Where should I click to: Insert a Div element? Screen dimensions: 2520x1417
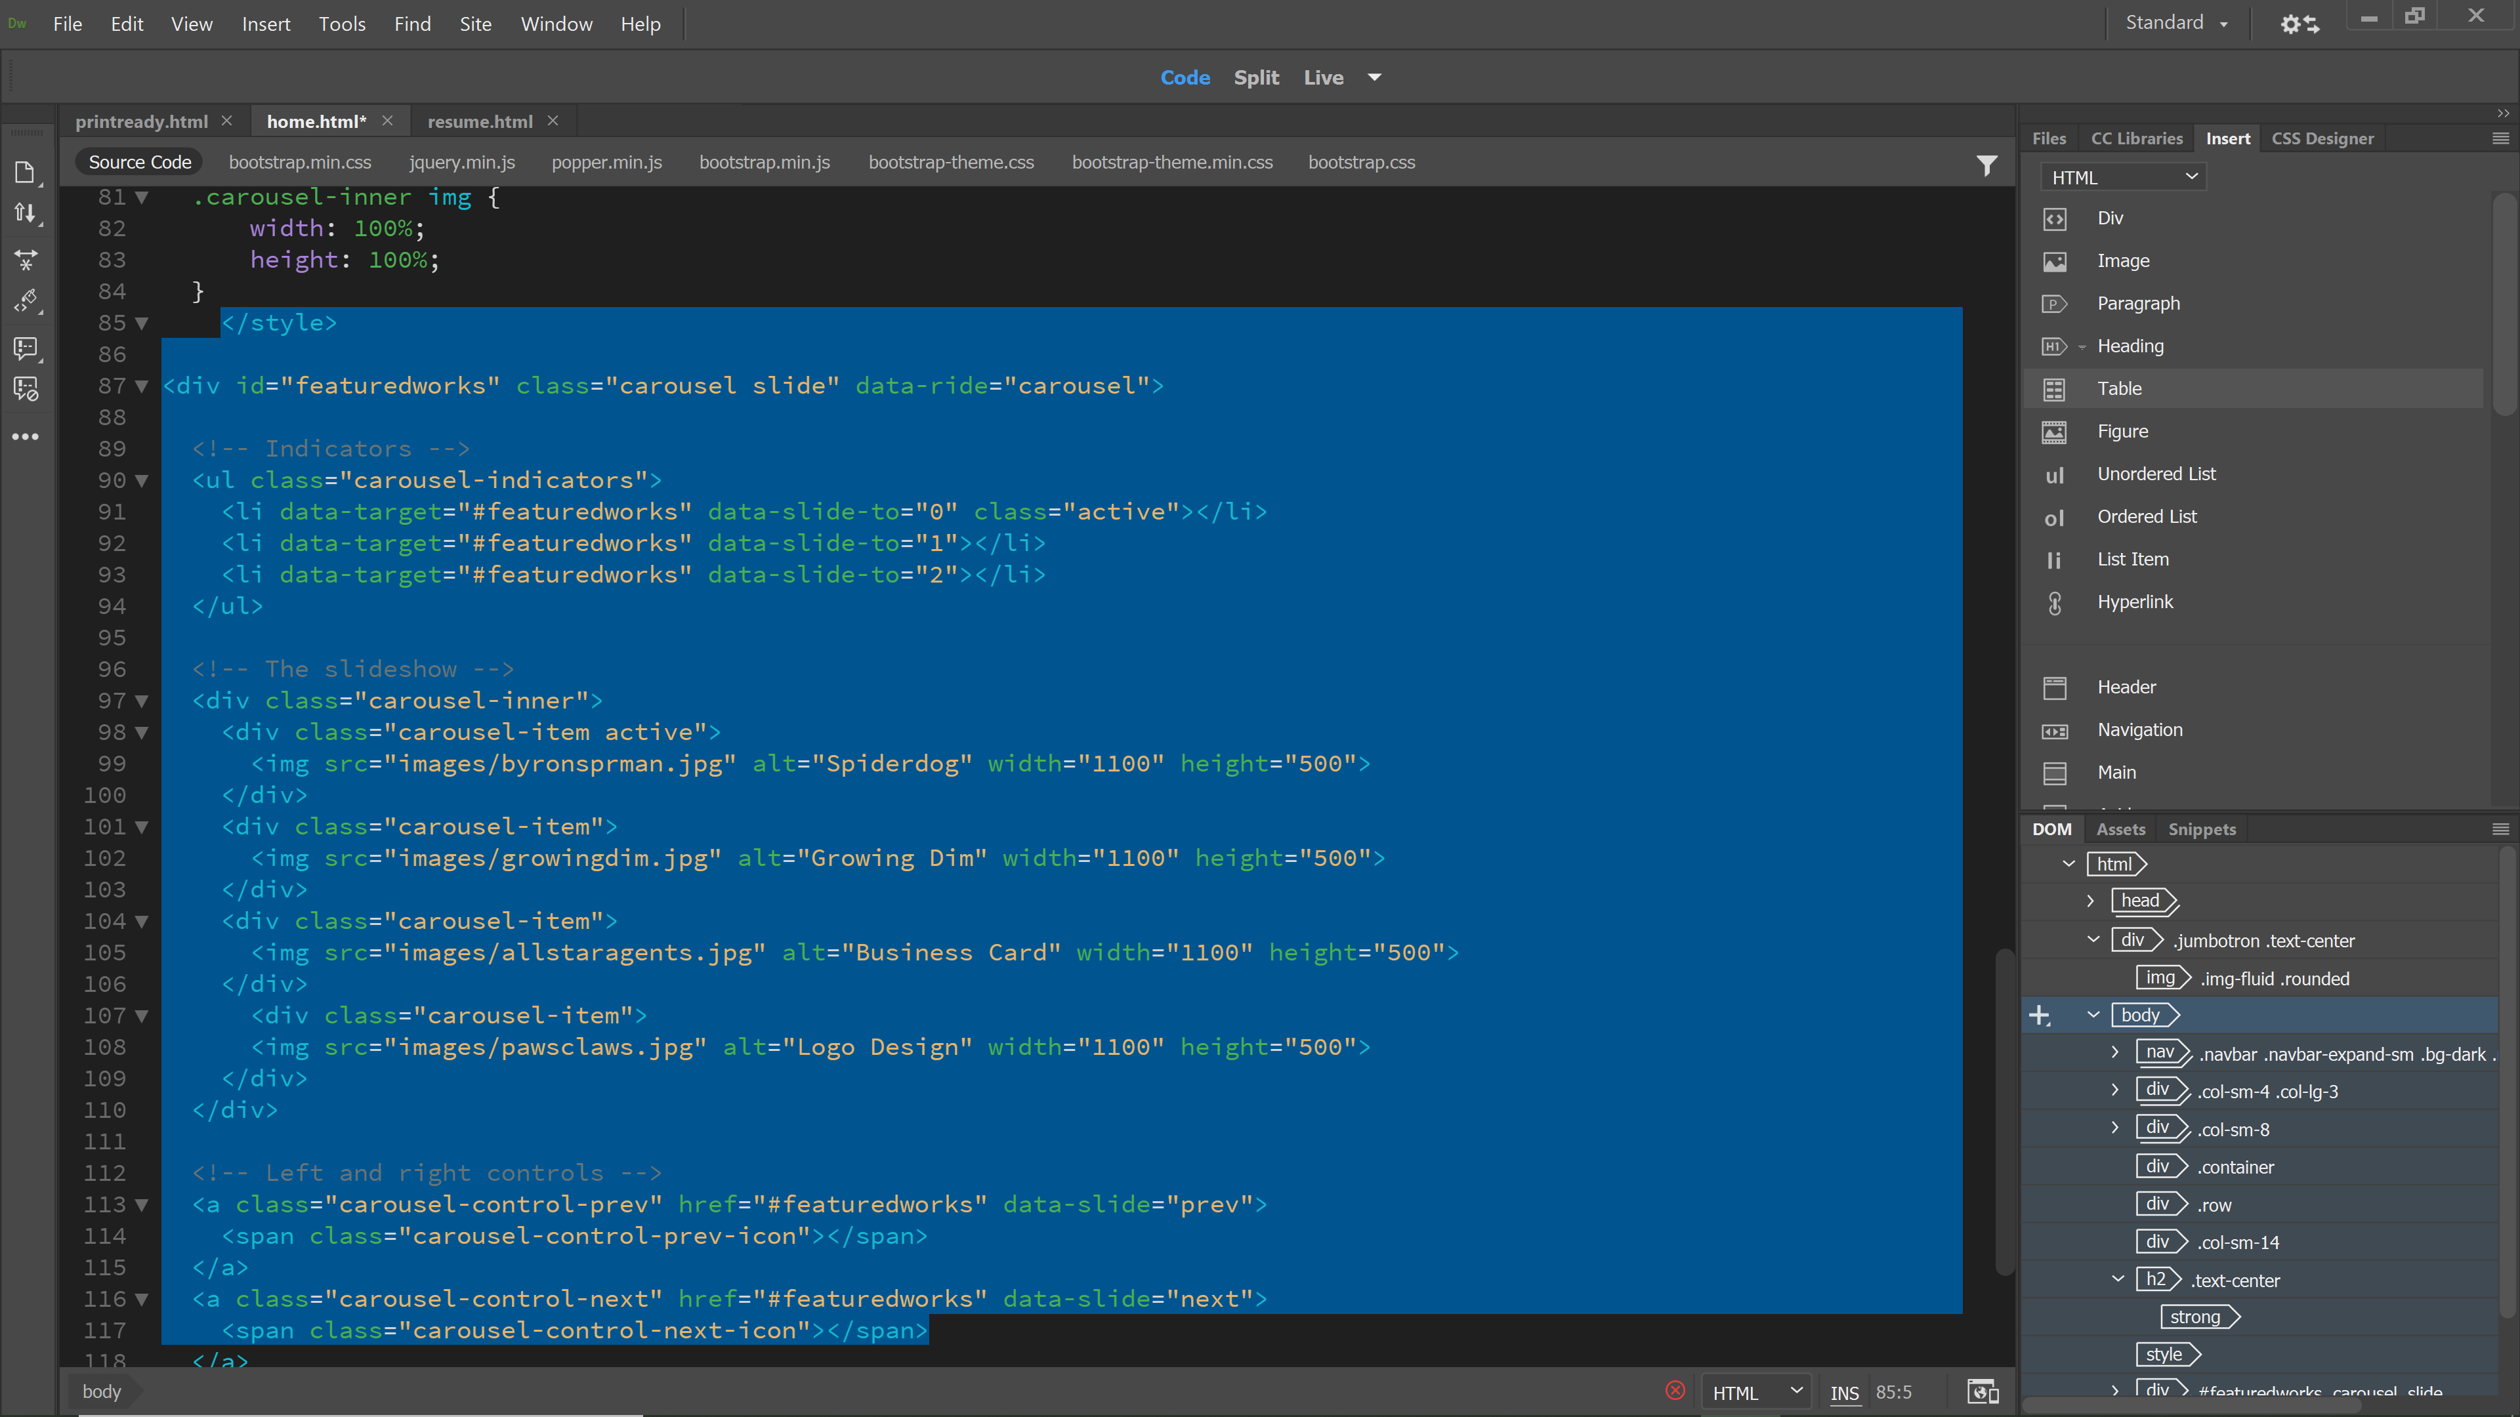point(2109,218)
